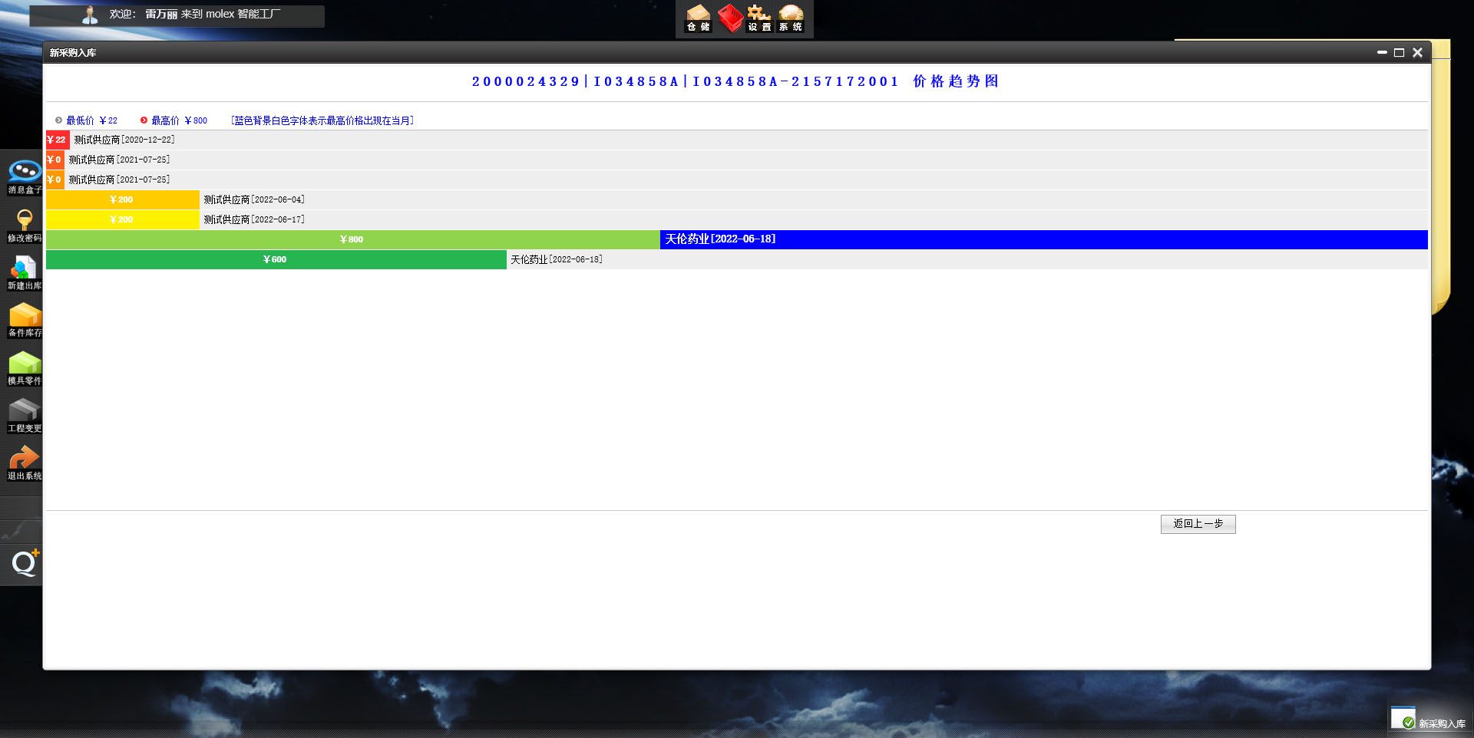The height and width of the screenshot is (738, 1474).
Task: Open the 设置 settings menu
Action: pyautogui.click(x=759, y=18)
